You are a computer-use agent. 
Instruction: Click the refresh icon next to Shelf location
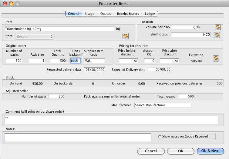[217, 35]
